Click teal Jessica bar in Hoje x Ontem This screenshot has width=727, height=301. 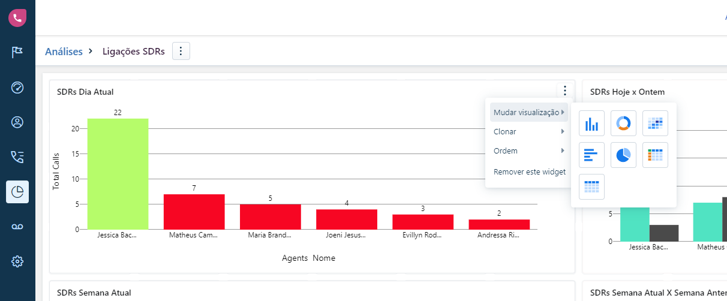coord(635,224)
